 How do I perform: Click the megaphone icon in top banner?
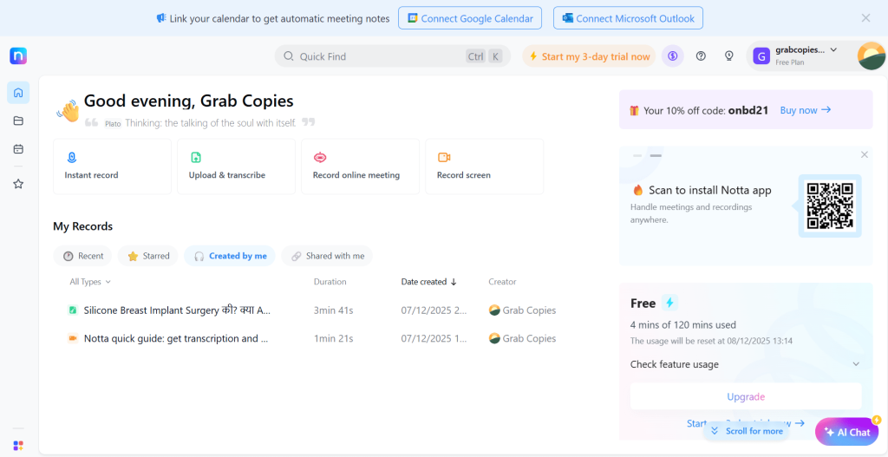click(161, 18)
